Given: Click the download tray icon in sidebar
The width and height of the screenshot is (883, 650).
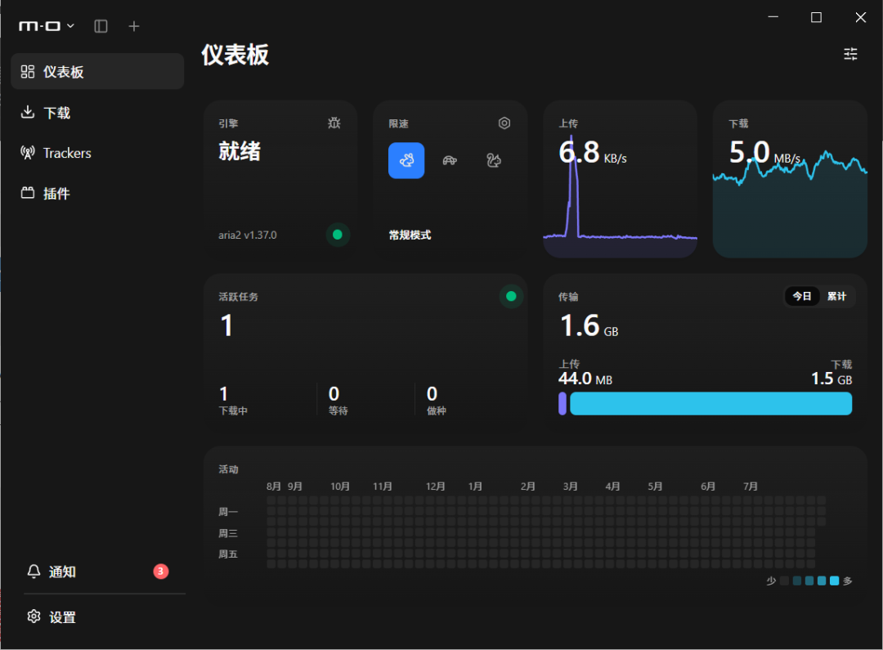Looking at the screenshot, I should [x=28, y=112].
